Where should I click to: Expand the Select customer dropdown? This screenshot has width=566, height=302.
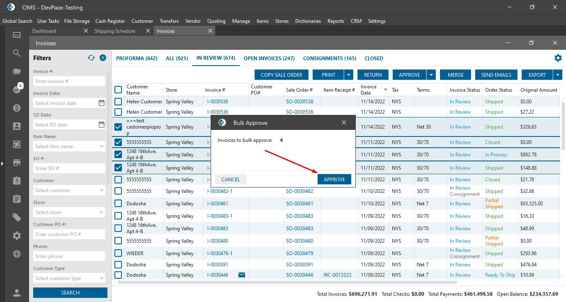[102, 191]
